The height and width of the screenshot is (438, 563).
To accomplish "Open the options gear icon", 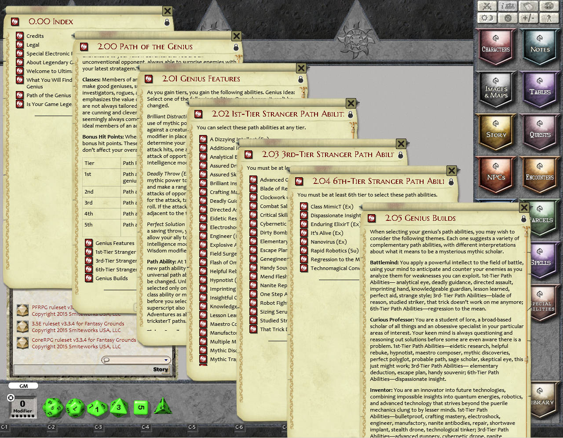I will coord(508,18).
